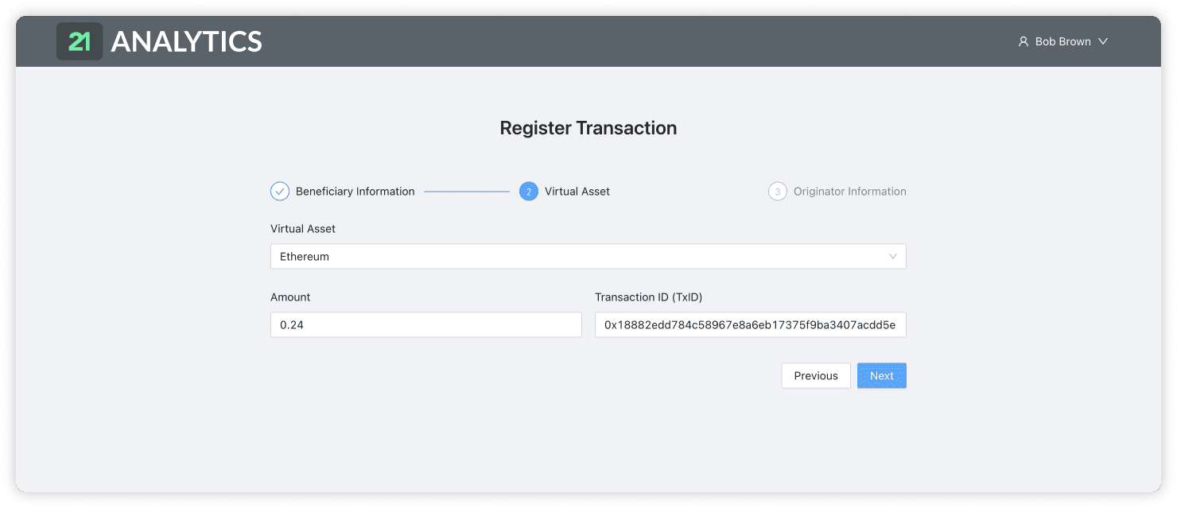
Task: Click the Register Transaction heading
Action: (x=588, y=128)
